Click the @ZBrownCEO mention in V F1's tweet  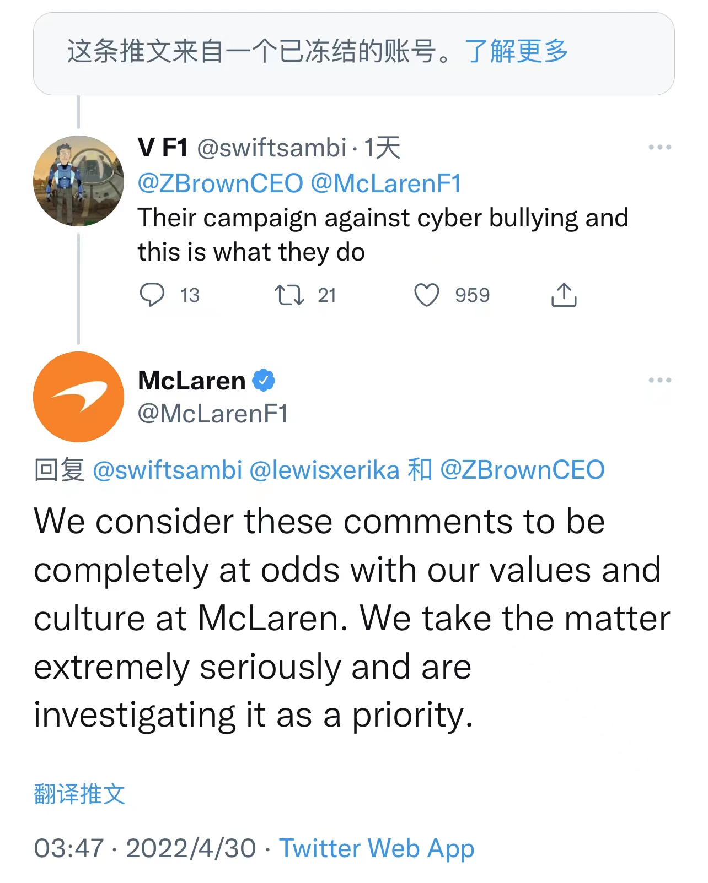[x=220, y=183]
